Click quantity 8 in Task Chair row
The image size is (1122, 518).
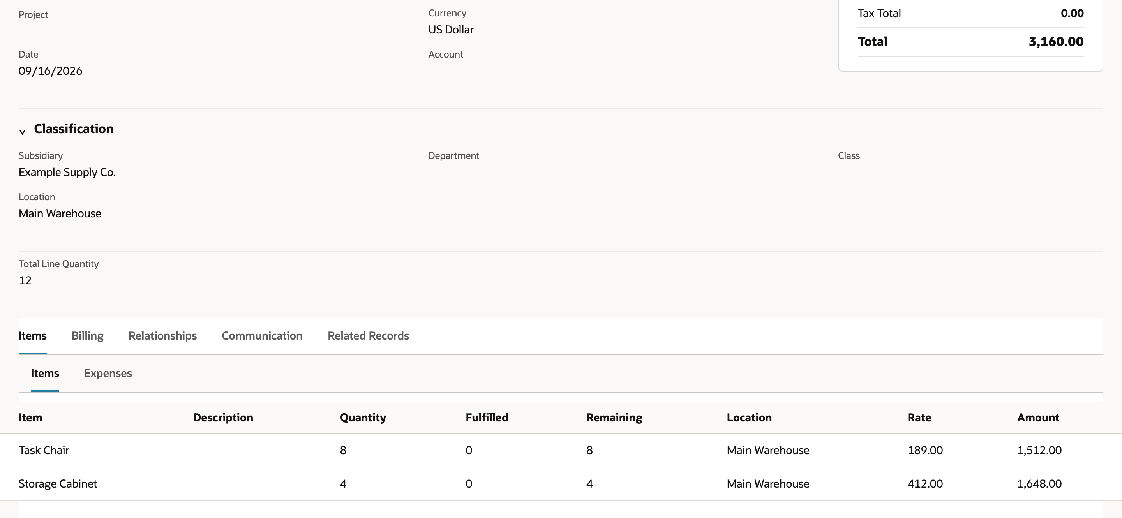[x=343, y=450]
